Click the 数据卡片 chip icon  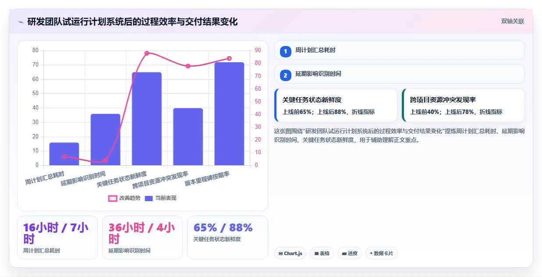coord(371,253)
